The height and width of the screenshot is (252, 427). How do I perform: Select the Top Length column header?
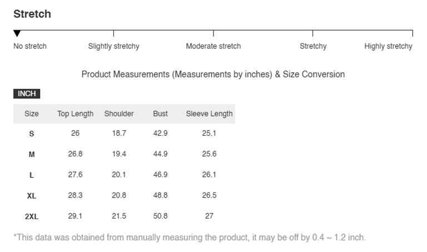75,113
